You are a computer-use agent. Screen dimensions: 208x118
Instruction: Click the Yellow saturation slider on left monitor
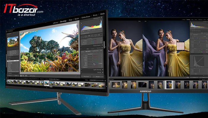93,59
